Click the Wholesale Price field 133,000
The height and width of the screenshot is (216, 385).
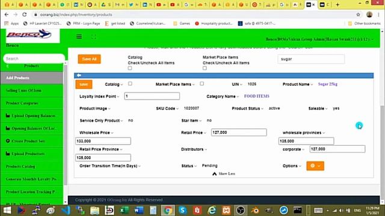click(x=103, y=141)
